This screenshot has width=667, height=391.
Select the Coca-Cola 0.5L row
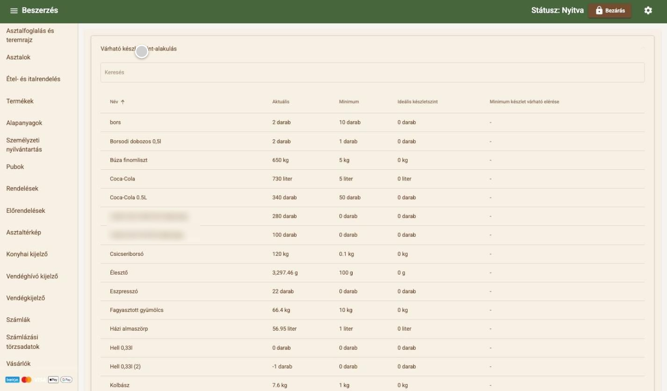[372, 197]
